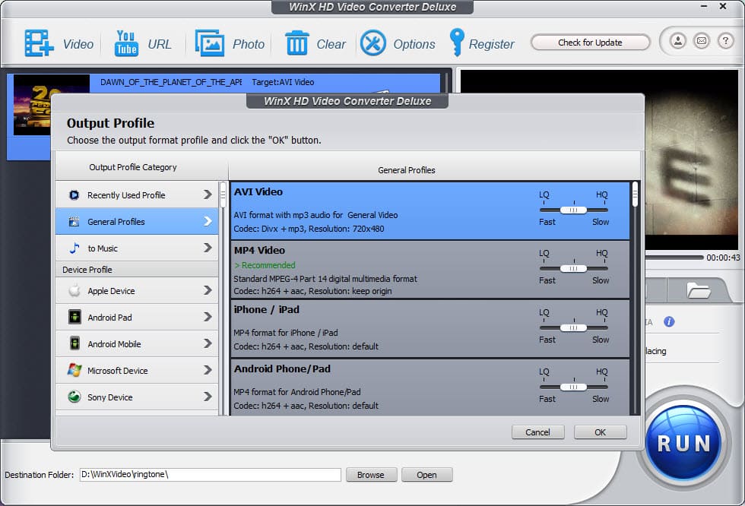
Task: Click the Cancel button
Action: click(538, 432)
